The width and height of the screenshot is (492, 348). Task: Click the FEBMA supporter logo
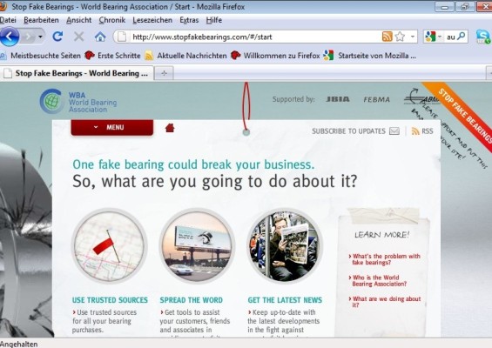376,100
